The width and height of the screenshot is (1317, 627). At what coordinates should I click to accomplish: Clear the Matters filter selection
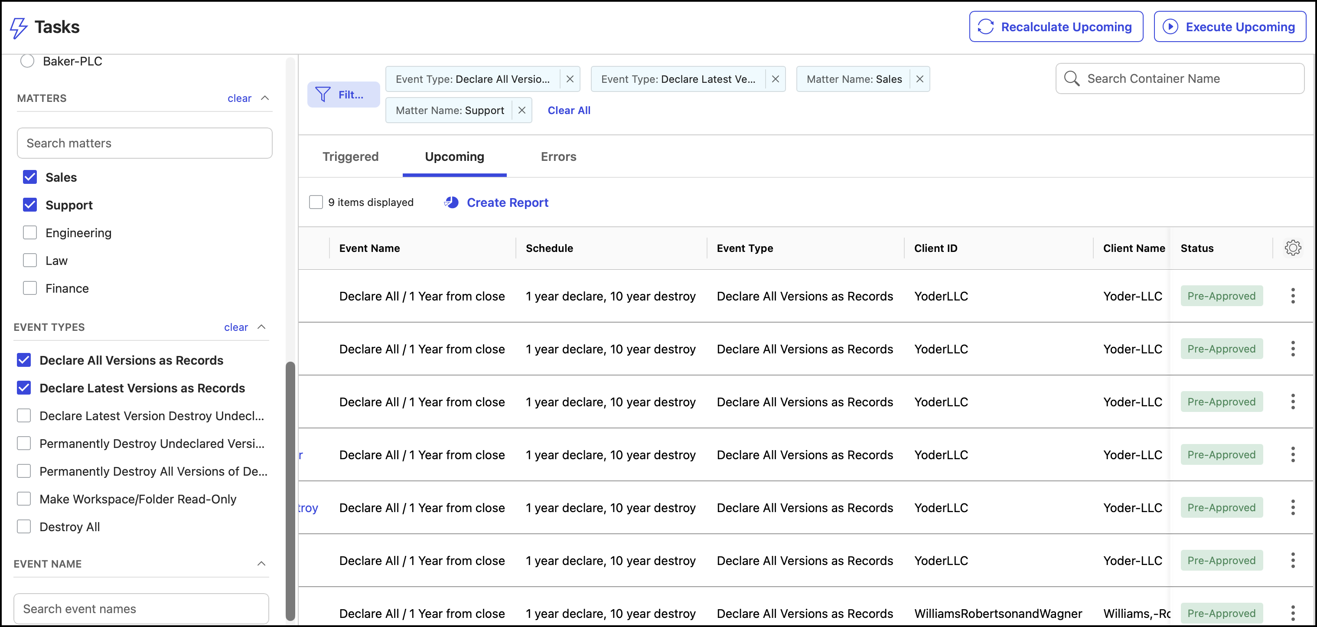click(x=239, y=98)
